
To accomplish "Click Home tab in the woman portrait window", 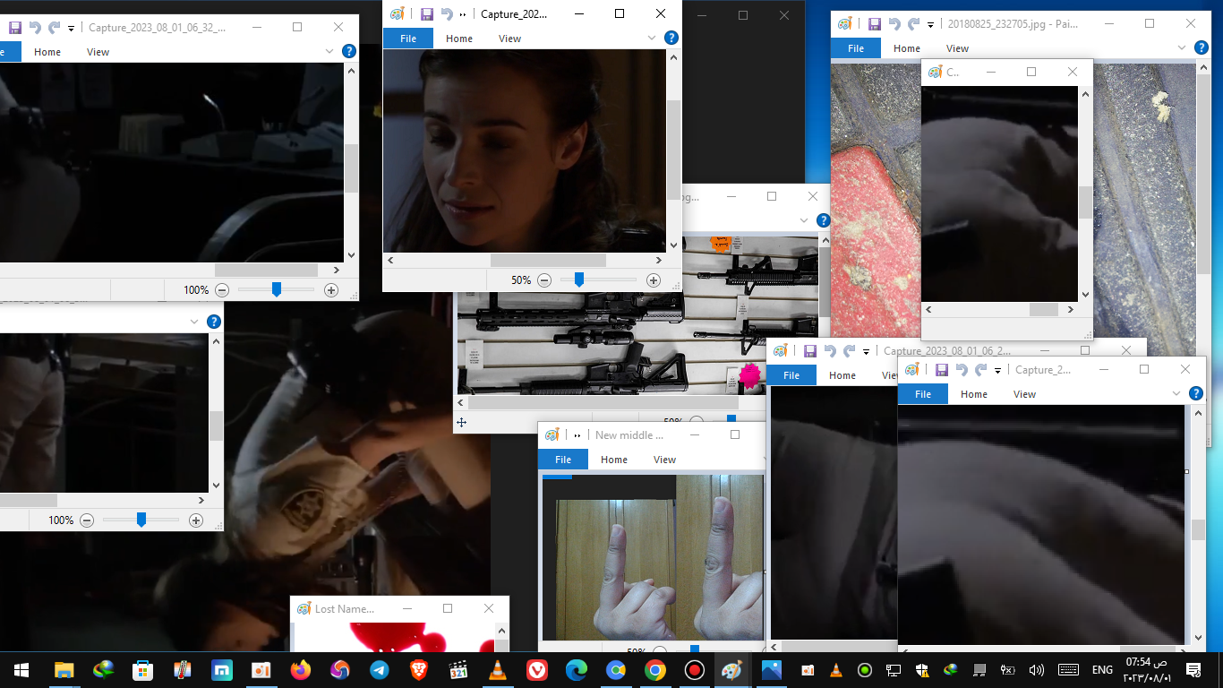I will (458, 39).
